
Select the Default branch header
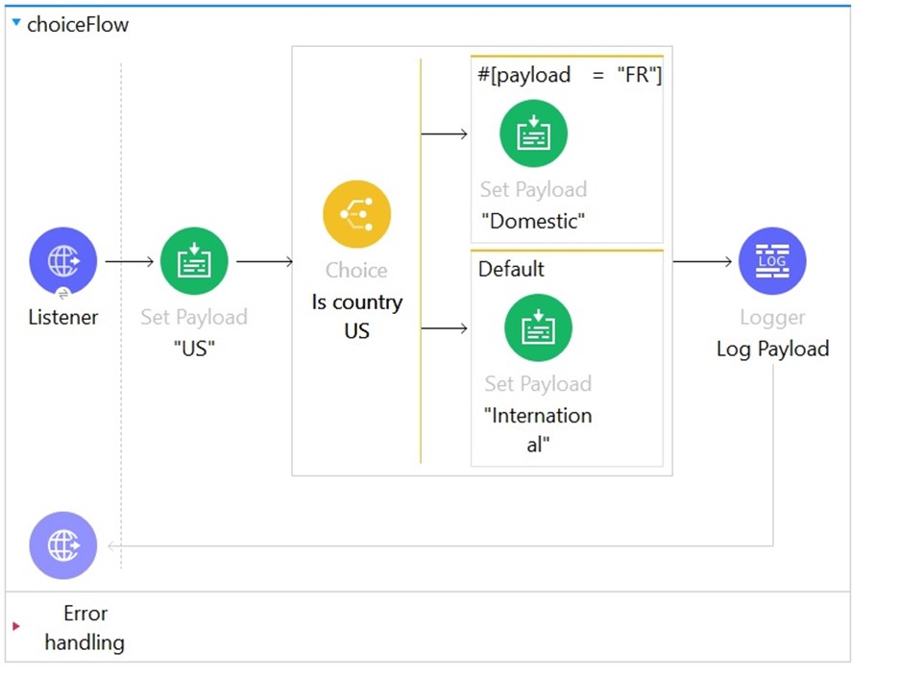point(511,269)
